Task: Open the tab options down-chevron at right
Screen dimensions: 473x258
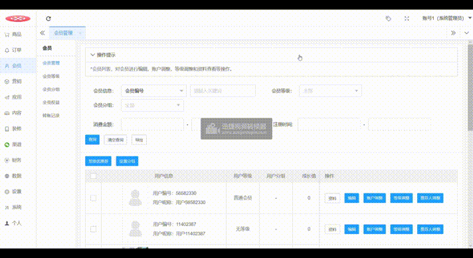Action: click(466, 33)
